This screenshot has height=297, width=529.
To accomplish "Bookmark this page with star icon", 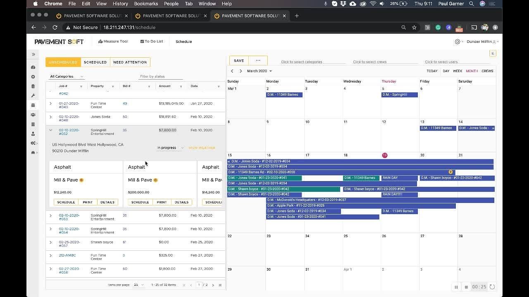I will tap(414, 27).
